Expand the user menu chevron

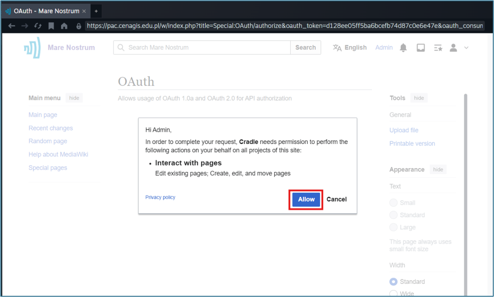tap(466, 48)
